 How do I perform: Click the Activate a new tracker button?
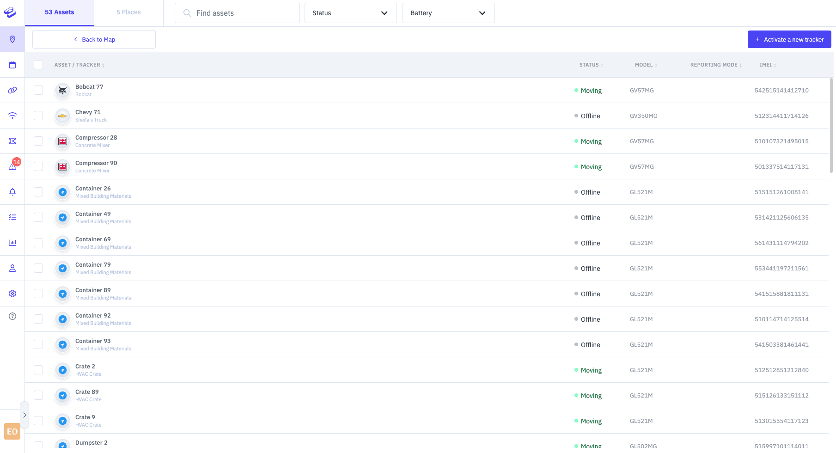click(x=789, y=39)
